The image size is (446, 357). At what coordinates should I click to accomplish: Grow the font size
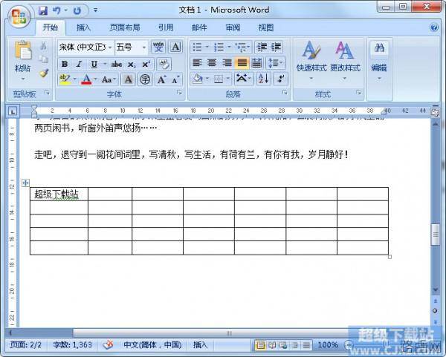pos(161,79)
